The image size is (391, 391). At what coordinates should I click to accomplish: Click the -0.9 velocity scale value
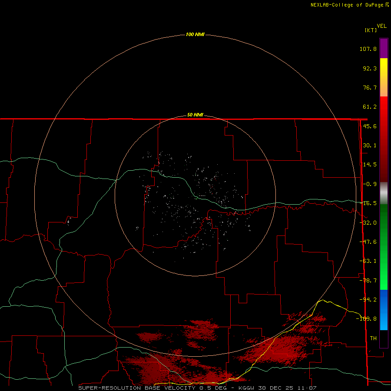[370, 184]
